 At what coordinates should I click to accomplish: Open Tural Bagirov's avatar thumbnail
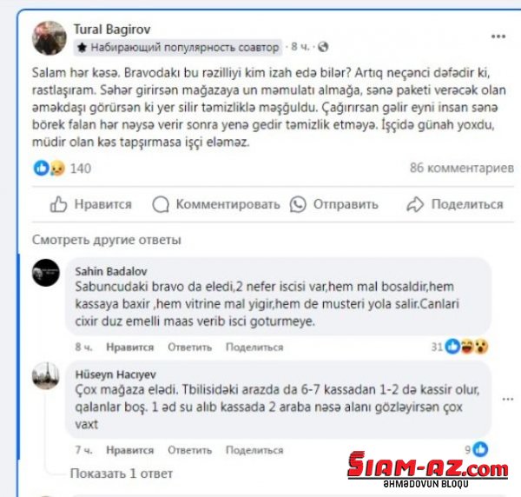tap(49, 38)
